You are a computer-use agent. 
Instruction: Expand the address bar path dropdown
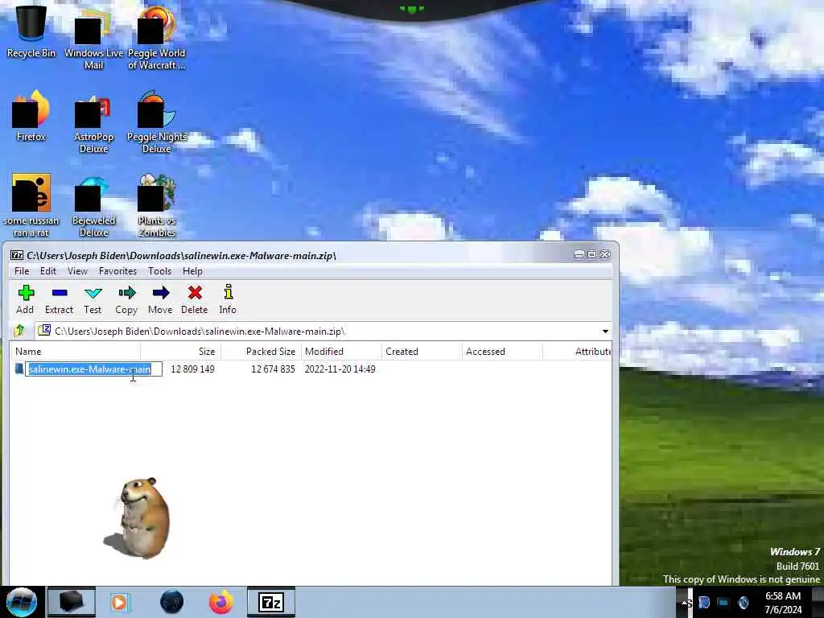(x=605, y=331)
